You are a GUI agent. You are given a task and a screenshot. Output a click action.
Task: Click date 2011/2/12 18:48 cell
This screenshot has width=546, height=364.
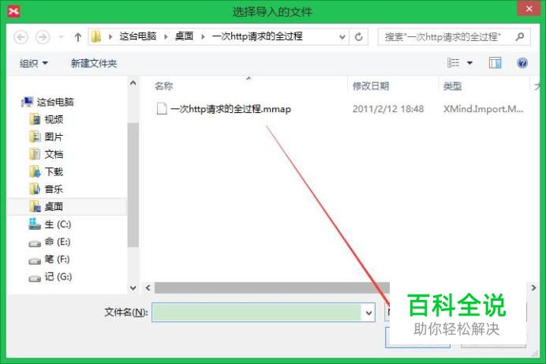click(388, 109)
